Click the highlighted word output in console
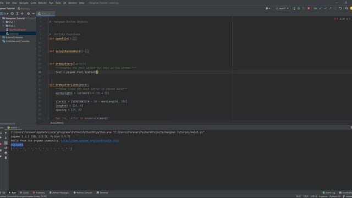The height and width of the screenshot is (198, 352). (x=17, y=145)
